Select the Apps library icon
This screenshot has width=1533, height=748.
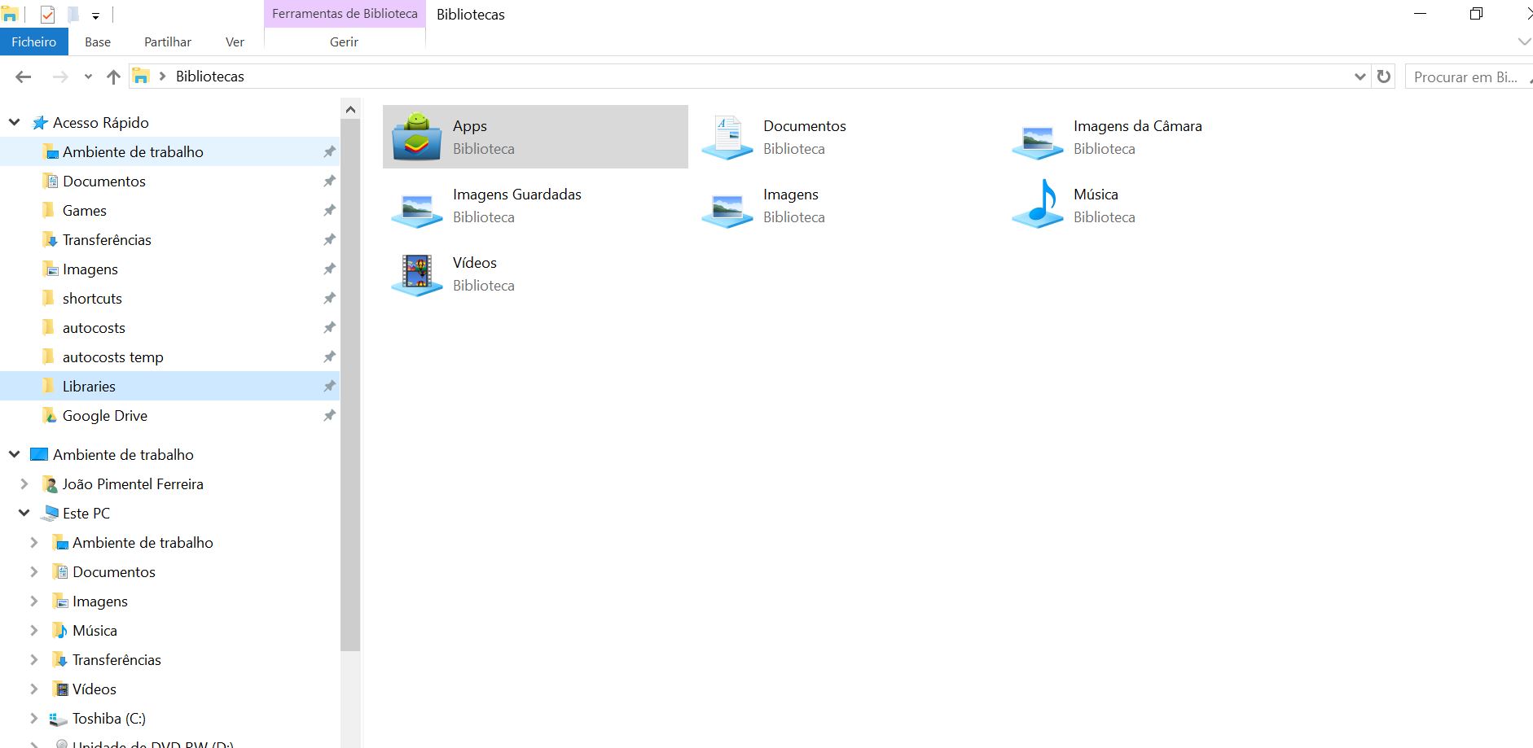tap(416, 136)
